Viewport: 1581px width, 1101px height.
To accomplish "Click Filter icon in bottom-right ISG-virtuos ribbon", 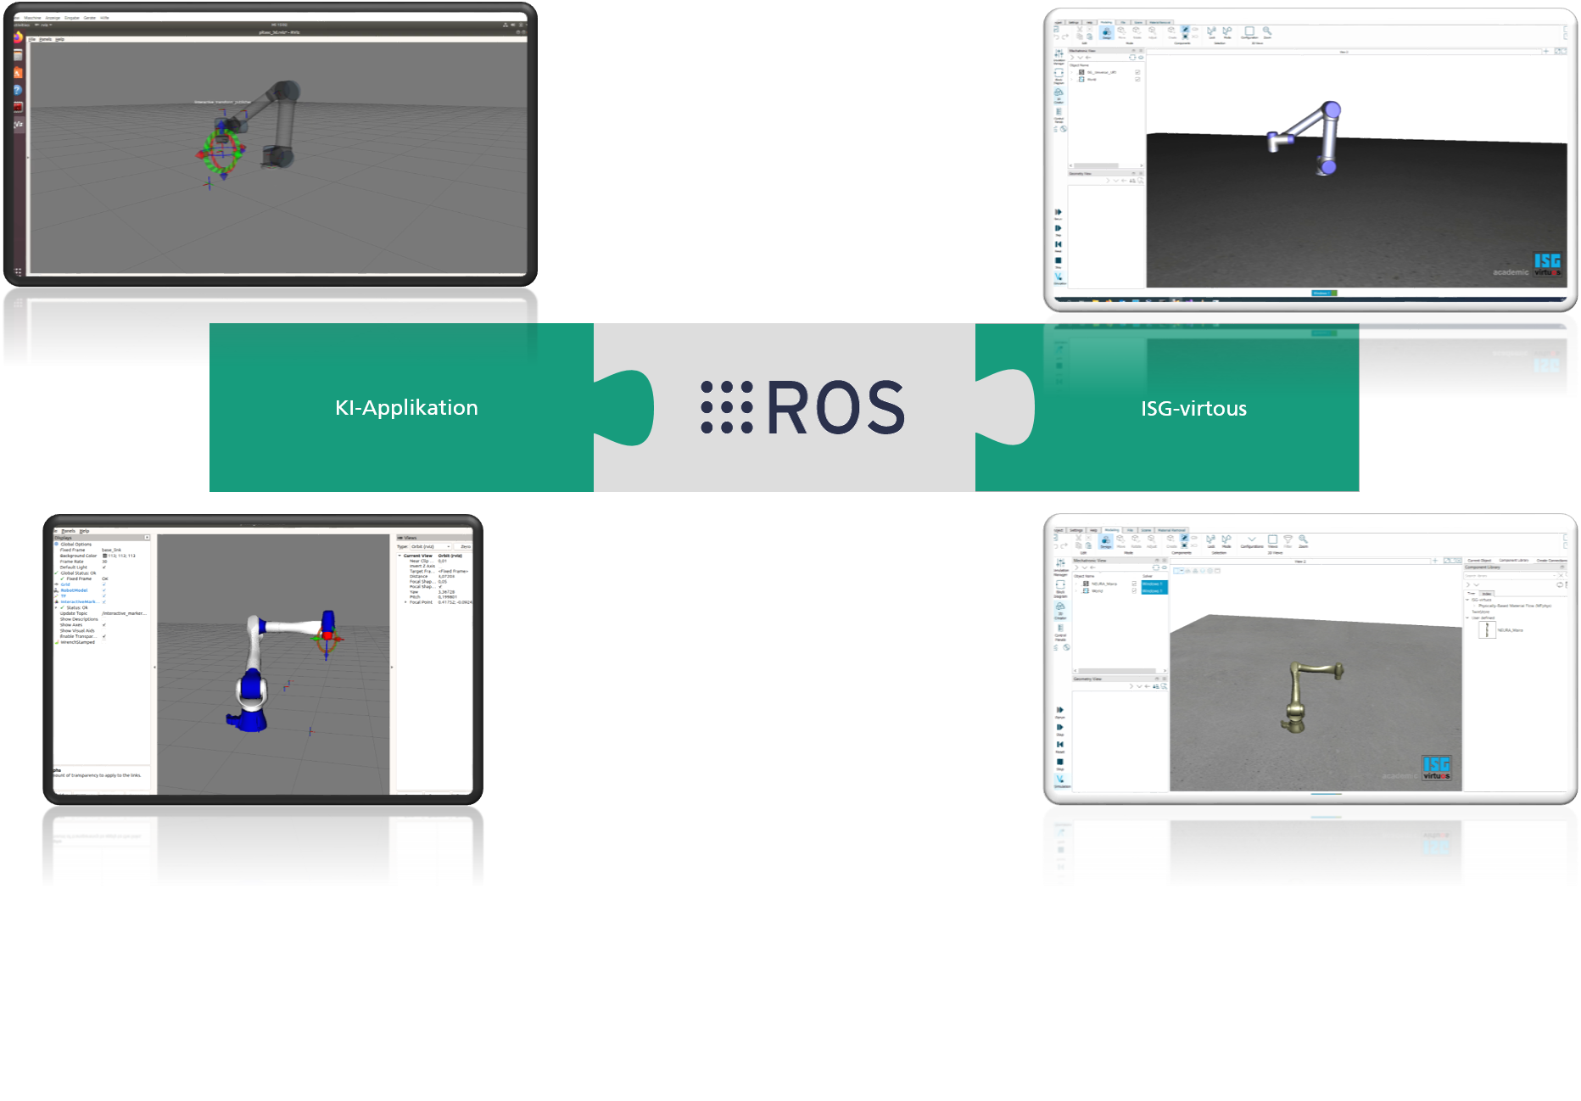I will click(1288, 542).
